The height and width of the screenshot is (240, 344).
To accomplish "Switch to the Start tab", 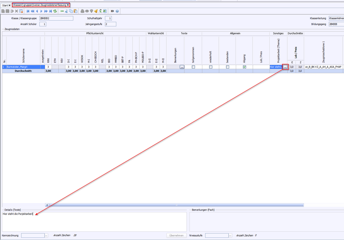I will coord(5,5).
